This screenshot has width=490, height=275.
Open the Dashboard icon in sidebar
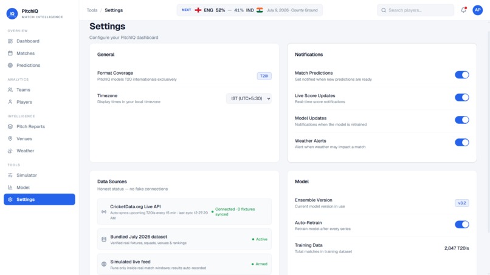click(10, 41)
